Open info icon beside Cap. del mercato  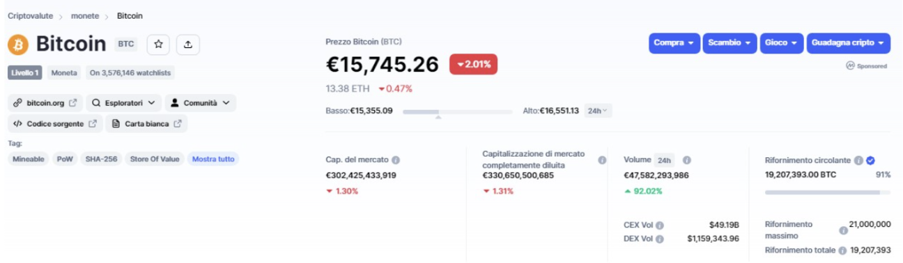pyautogui.click(x=396, y=160)
